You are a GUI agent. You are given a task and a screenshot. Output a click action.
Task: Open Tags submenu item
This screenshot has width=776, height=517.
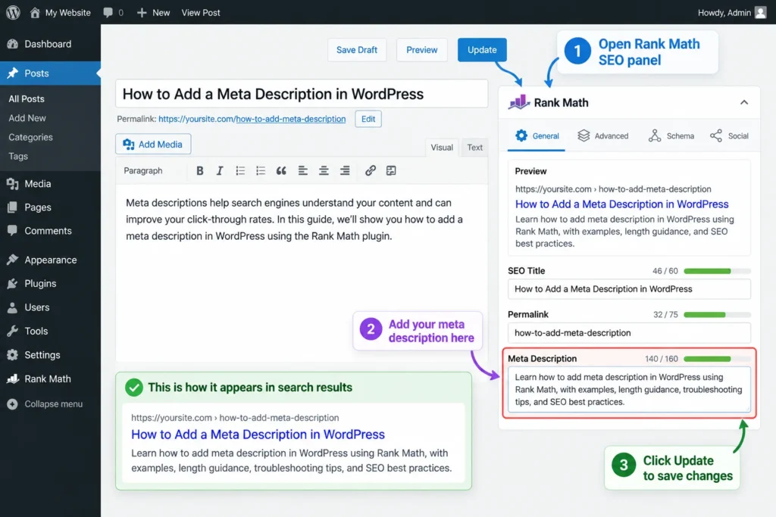tap(18, 156)
